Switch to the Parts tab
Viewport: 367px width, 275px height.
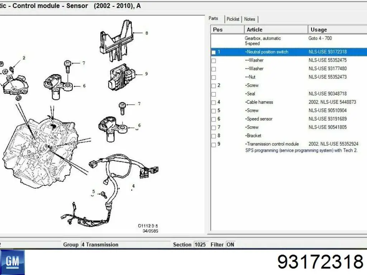point(213,19)
